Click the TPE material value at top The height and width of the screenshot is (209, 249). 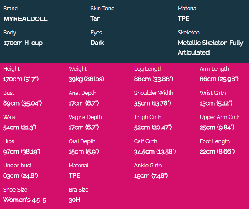coord(183,18)
